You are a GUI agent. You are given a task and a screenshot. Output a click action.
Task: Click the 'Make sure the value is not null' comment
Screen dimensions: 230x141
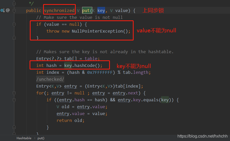point(80,17)
